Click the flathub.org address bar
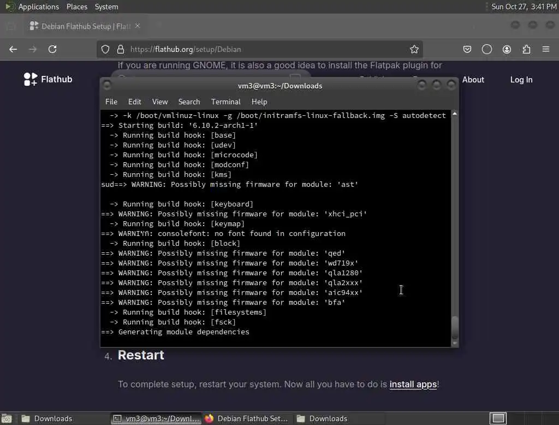The image size is (559, 425). (260, 49)
